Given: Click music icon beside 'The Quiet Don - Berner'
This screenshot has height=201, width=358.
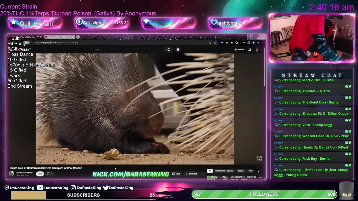Looking at the screenshot, I should (x=276, y=102).
